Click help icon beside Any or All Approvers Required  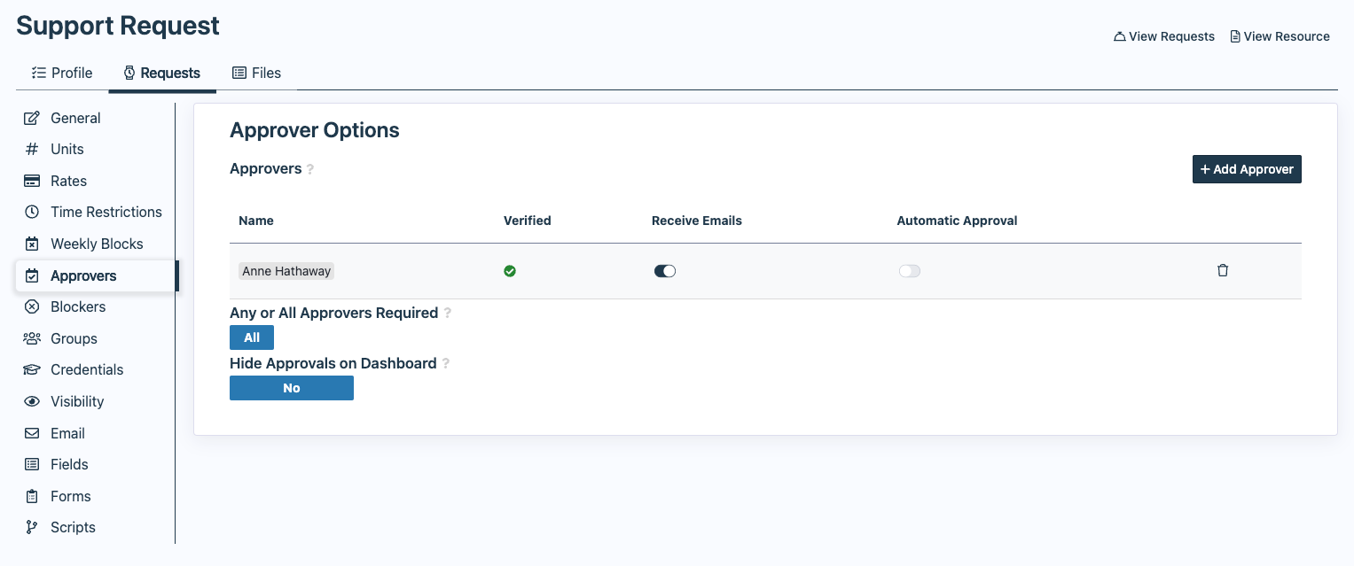448,314
